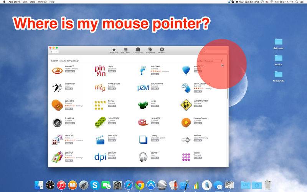Viewport: 307px width, 192px height.
Task: Click the 'Search Results for "julong"' heading
Action: pyautogui.click(x=65, y=61)
